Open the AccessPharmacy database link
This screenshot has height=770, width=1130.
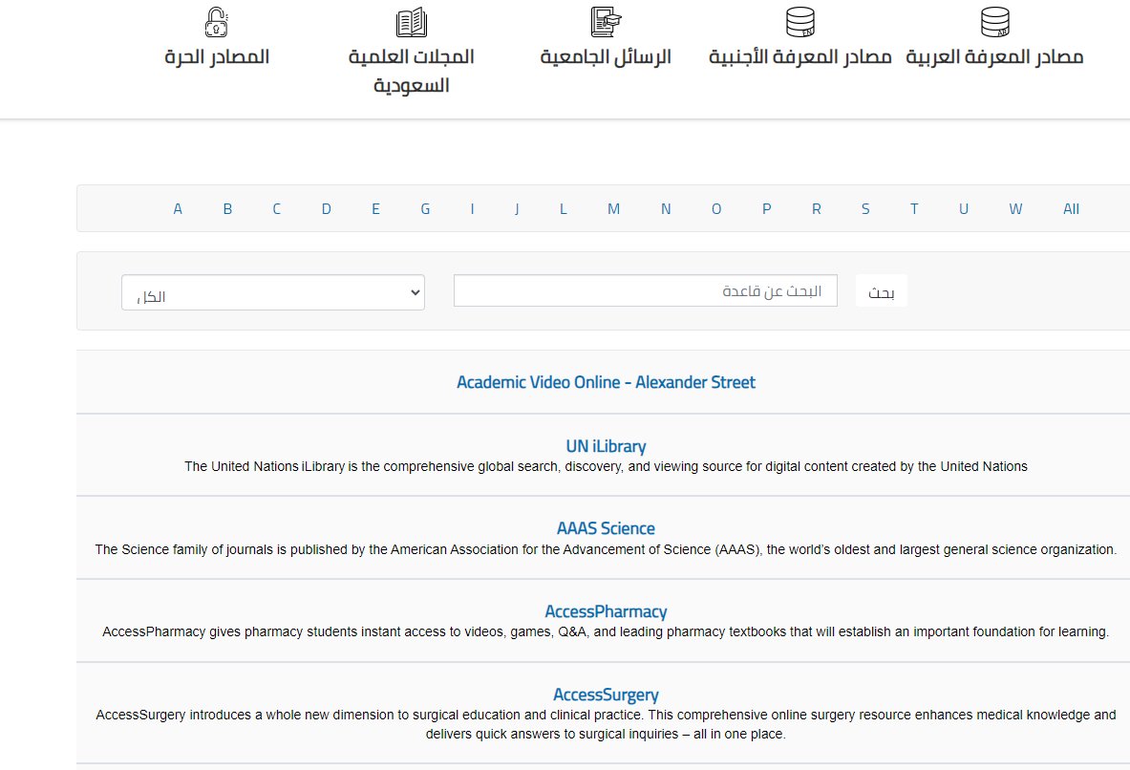[607, 611]
